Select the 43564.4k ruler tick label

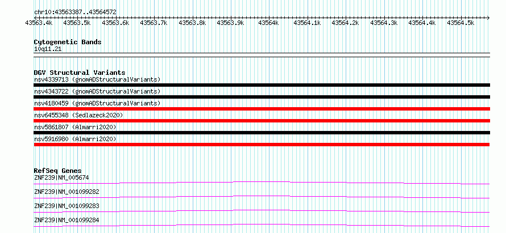(422, 23)
